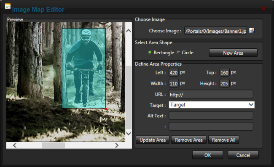The height and width of the screenshot is (167, 274).
Task: Click the Cancel button
Action: (x=243, y=155)
